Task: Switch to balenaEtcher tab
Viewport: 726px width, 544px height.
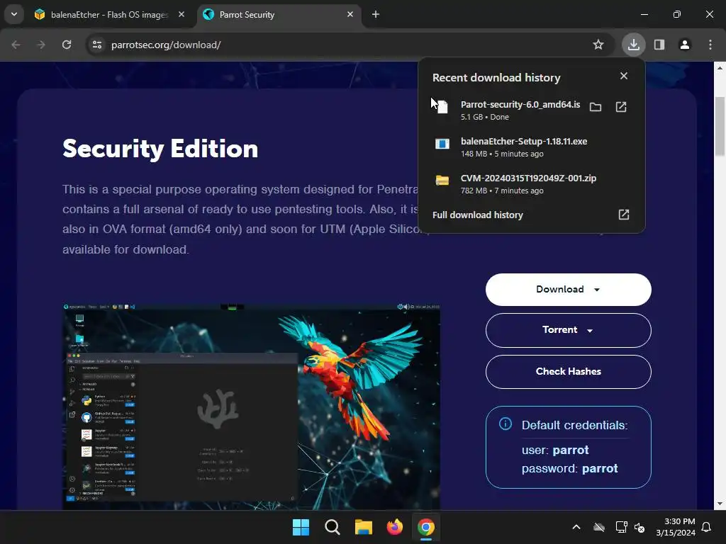Action: pos(110,15)
